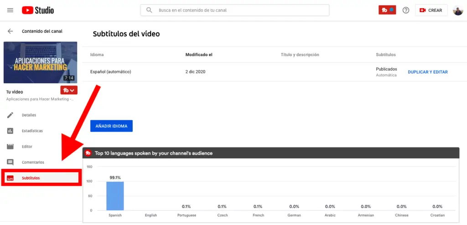The image size is (467, 225).
Task: Click the Comentarios speech icon
Action: (x=10, y=163)
